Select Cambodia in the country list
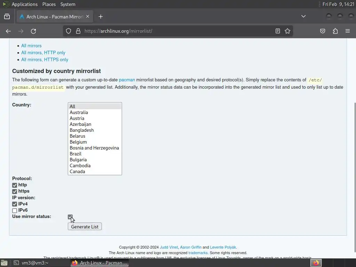This screenshot has width=356, height=267. [95, 165]
